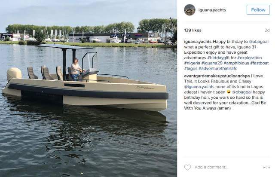Open the #lagos hashtag
This screenshot has height=177, width=275.
click(191, 68)
